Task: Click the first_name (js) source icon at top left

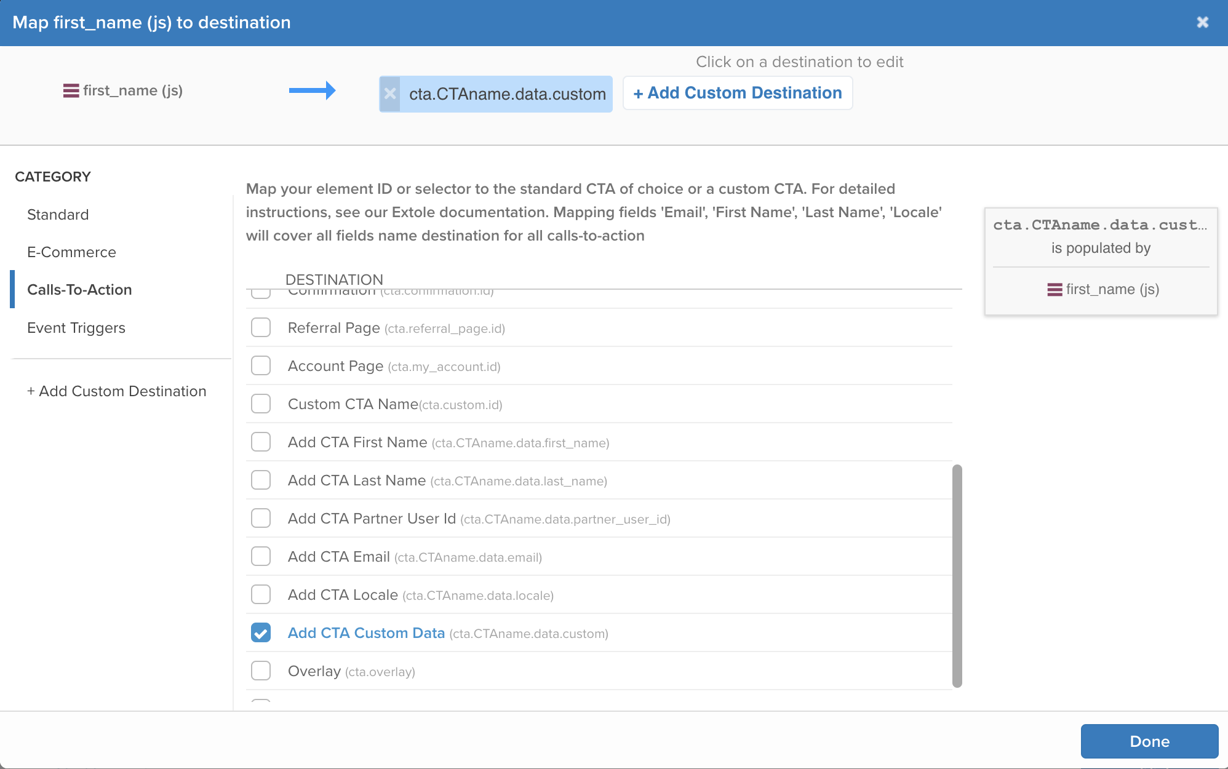Action: [x=71, y=90]
